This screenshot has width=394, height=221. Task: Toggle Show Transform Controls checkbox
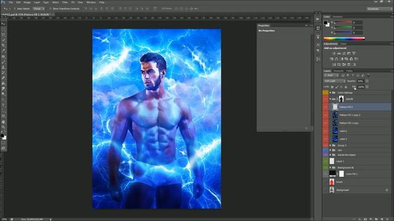pyautogui.click(x=50, y=9)
